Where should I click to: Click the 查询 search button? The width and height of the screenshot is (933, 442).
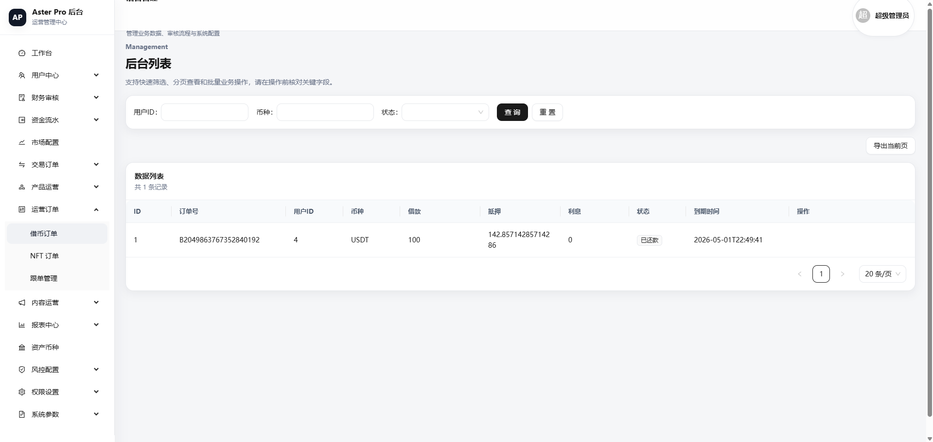point(512,112)
